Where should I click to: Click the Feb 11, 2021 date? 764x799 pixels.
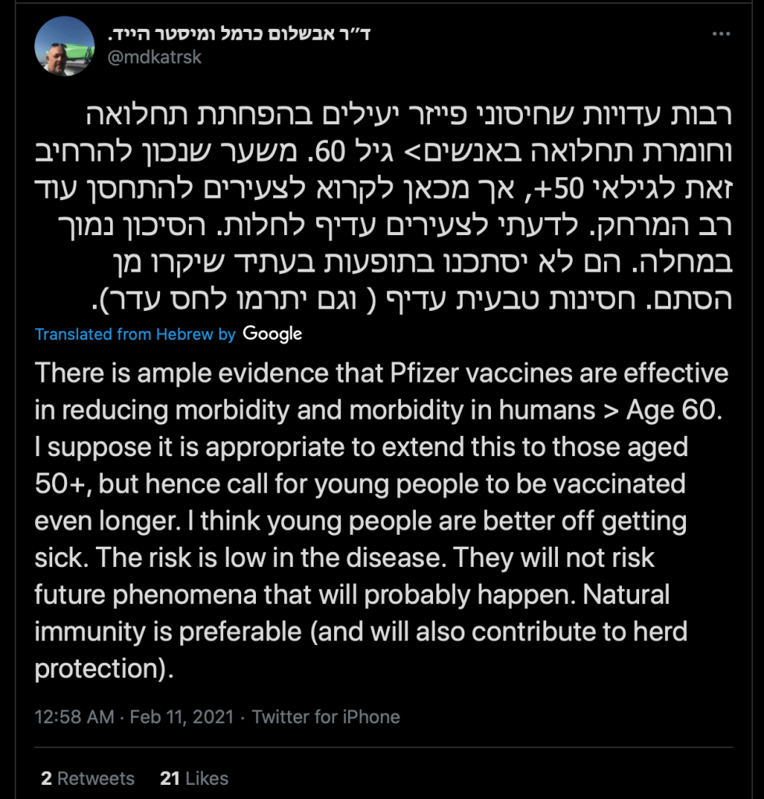click(x=182, y=716)
